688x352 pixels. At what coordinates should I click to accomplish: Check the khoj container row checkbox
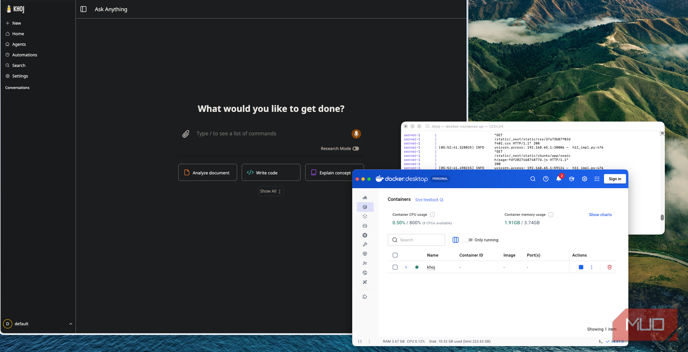(x=395, y=267)
